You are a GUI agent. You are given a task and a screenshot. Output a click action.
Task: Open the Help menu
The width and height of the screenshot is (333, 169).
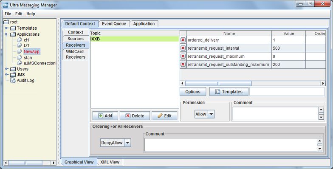click(31, 14)
